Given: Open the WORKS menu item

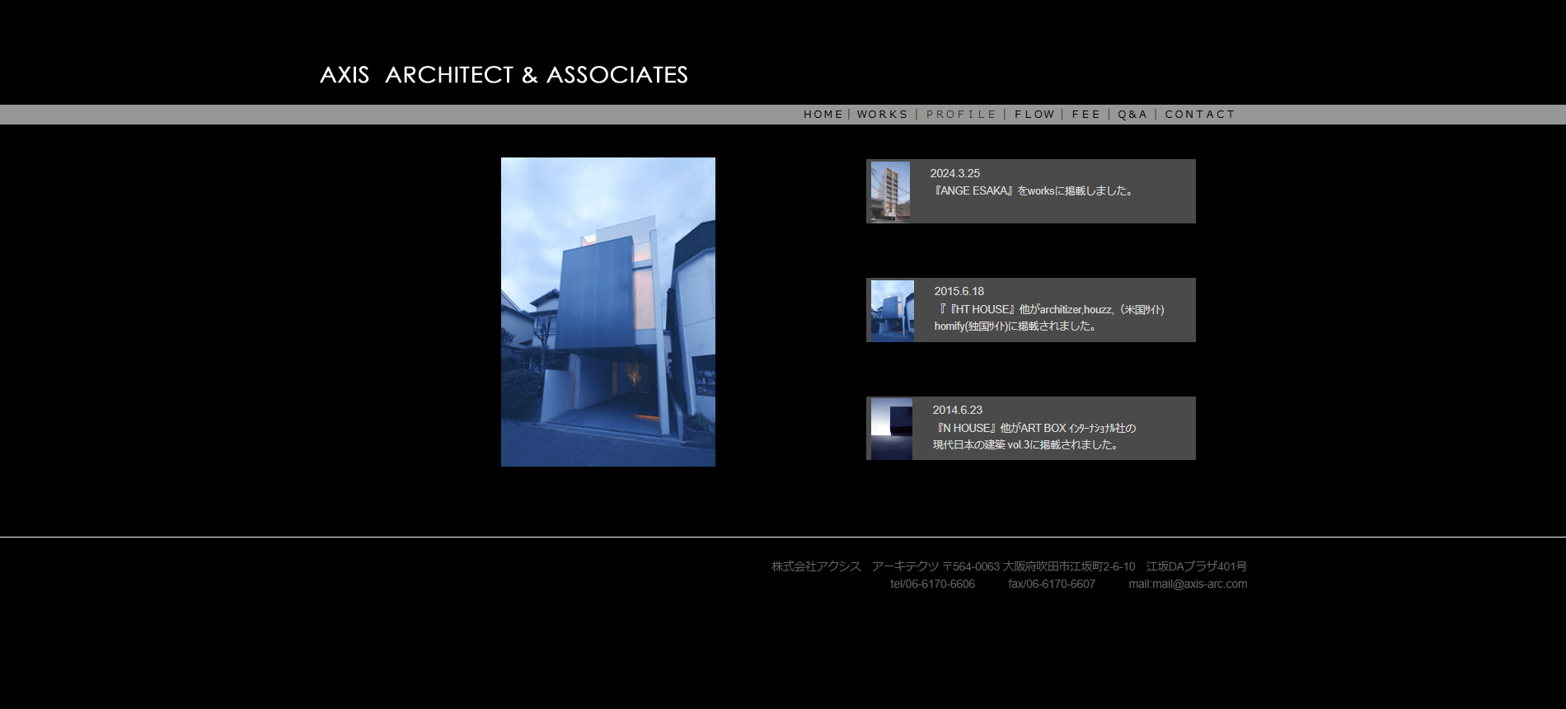Looking at the screenshot, I should point(882,115).
